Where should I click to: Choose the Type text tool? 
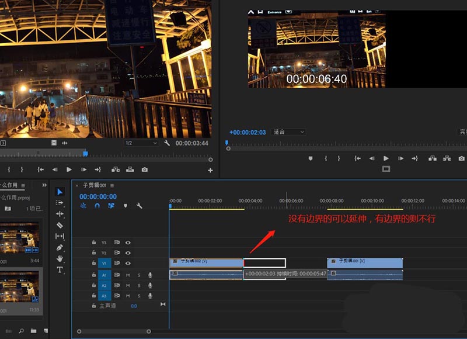(x=60, y=270)
